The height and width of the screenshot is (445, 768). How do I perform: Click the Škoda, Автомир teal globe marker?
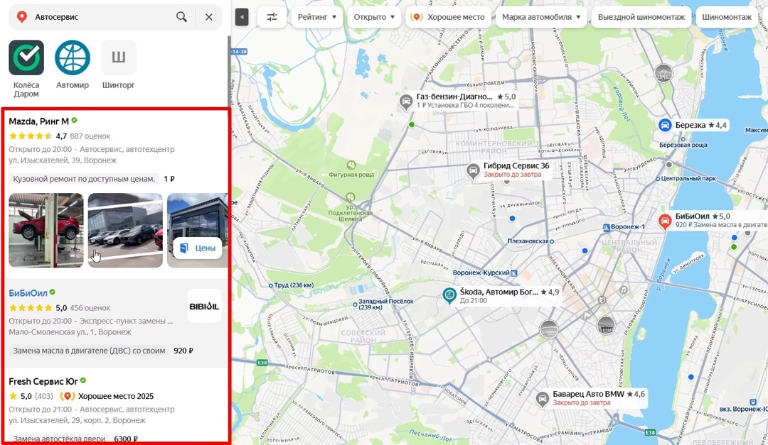coord(449,295)
